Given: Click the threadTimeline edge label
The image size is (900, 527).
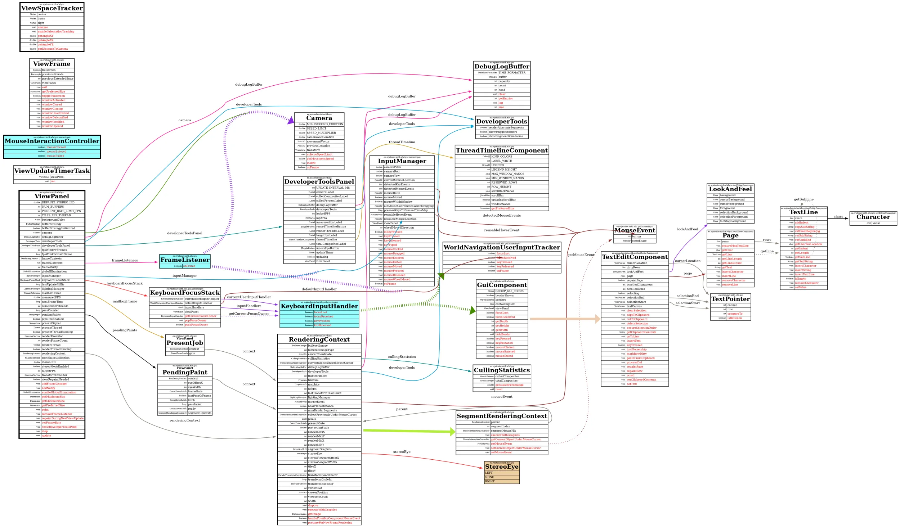Looking at the screenshot, I should (x=402, y=142).
